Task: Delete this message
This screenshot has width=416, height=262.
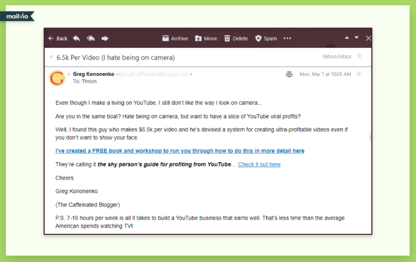Action: (x=236, y=38)
